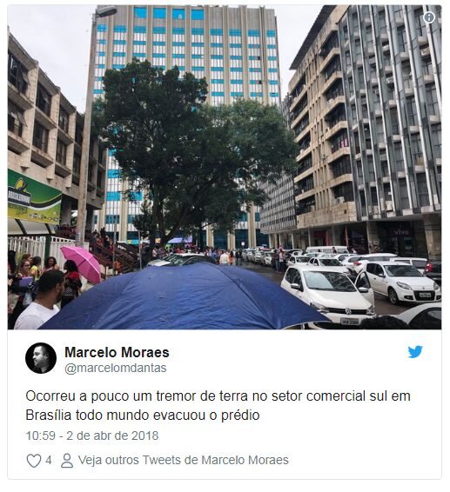Open the Marcelo Moraes display name
Image resolution: width=450 pixels, height=492 pixels.
(x=117, y=352)
